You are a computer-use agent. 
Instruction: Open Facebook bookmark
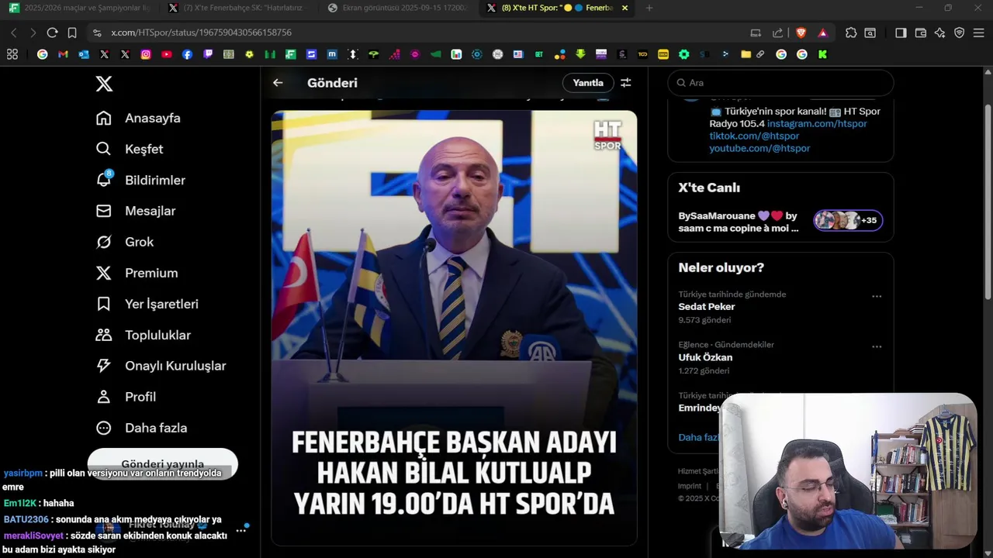187,54
